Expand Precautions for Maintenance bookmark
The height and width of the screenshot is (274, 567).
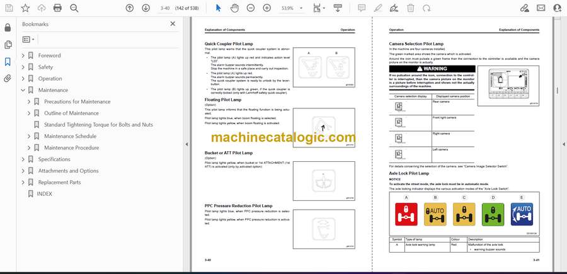[29, 102]
